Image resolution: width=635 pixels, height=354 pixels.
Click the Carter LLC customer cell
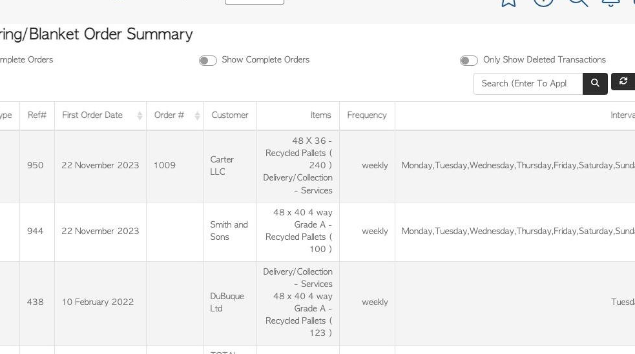click(230, 166)
